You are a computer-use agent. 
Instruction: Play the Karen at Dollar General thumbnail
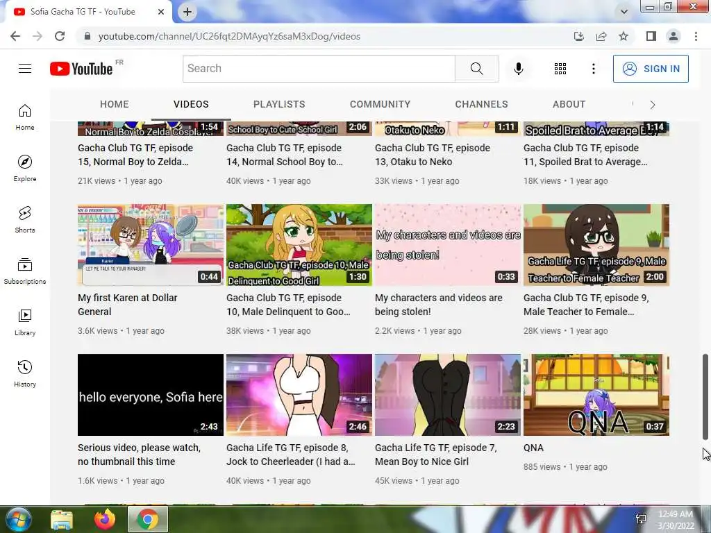coord(151,245)
